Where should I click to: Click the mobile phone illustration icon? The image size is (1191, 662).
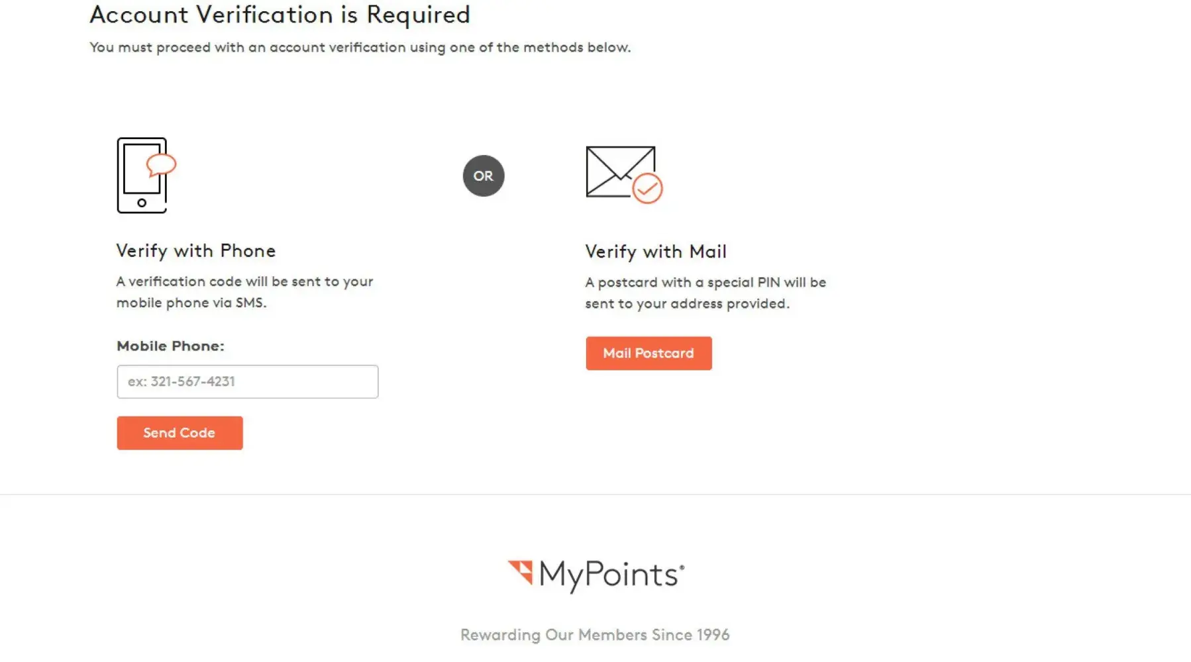point(142,175)
